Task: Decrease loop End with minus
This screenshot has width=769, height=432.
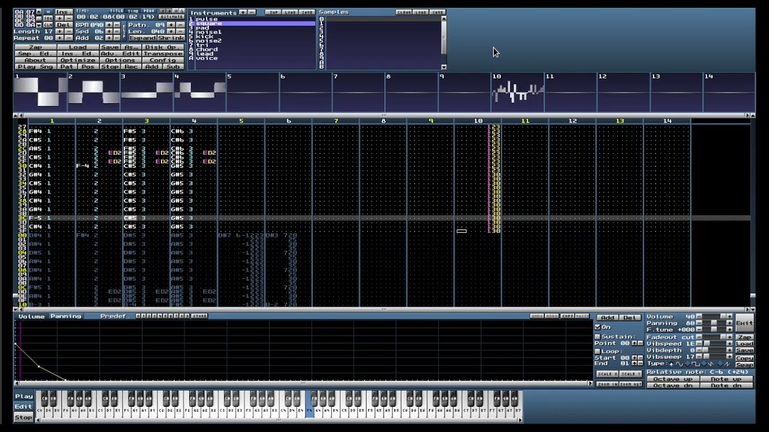Action: click(640, 363)
